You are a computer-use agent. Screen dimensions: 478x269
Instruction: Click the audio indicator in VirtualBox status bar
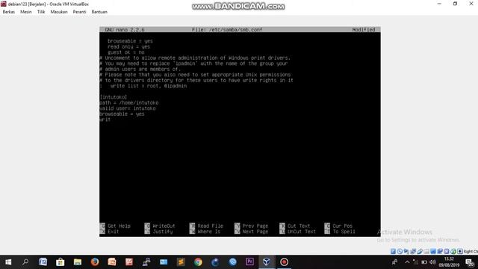coord(406,251)
